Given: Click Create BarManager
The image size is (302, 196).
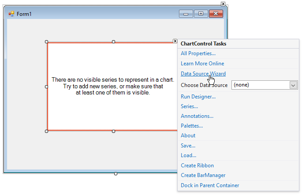Looking at the screenshot, I should (203, 175).
